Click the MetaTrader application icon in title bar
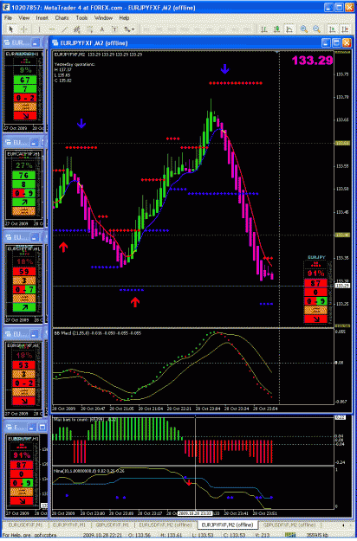Screen dimensions: 357x541 click(x=5, y=7)
